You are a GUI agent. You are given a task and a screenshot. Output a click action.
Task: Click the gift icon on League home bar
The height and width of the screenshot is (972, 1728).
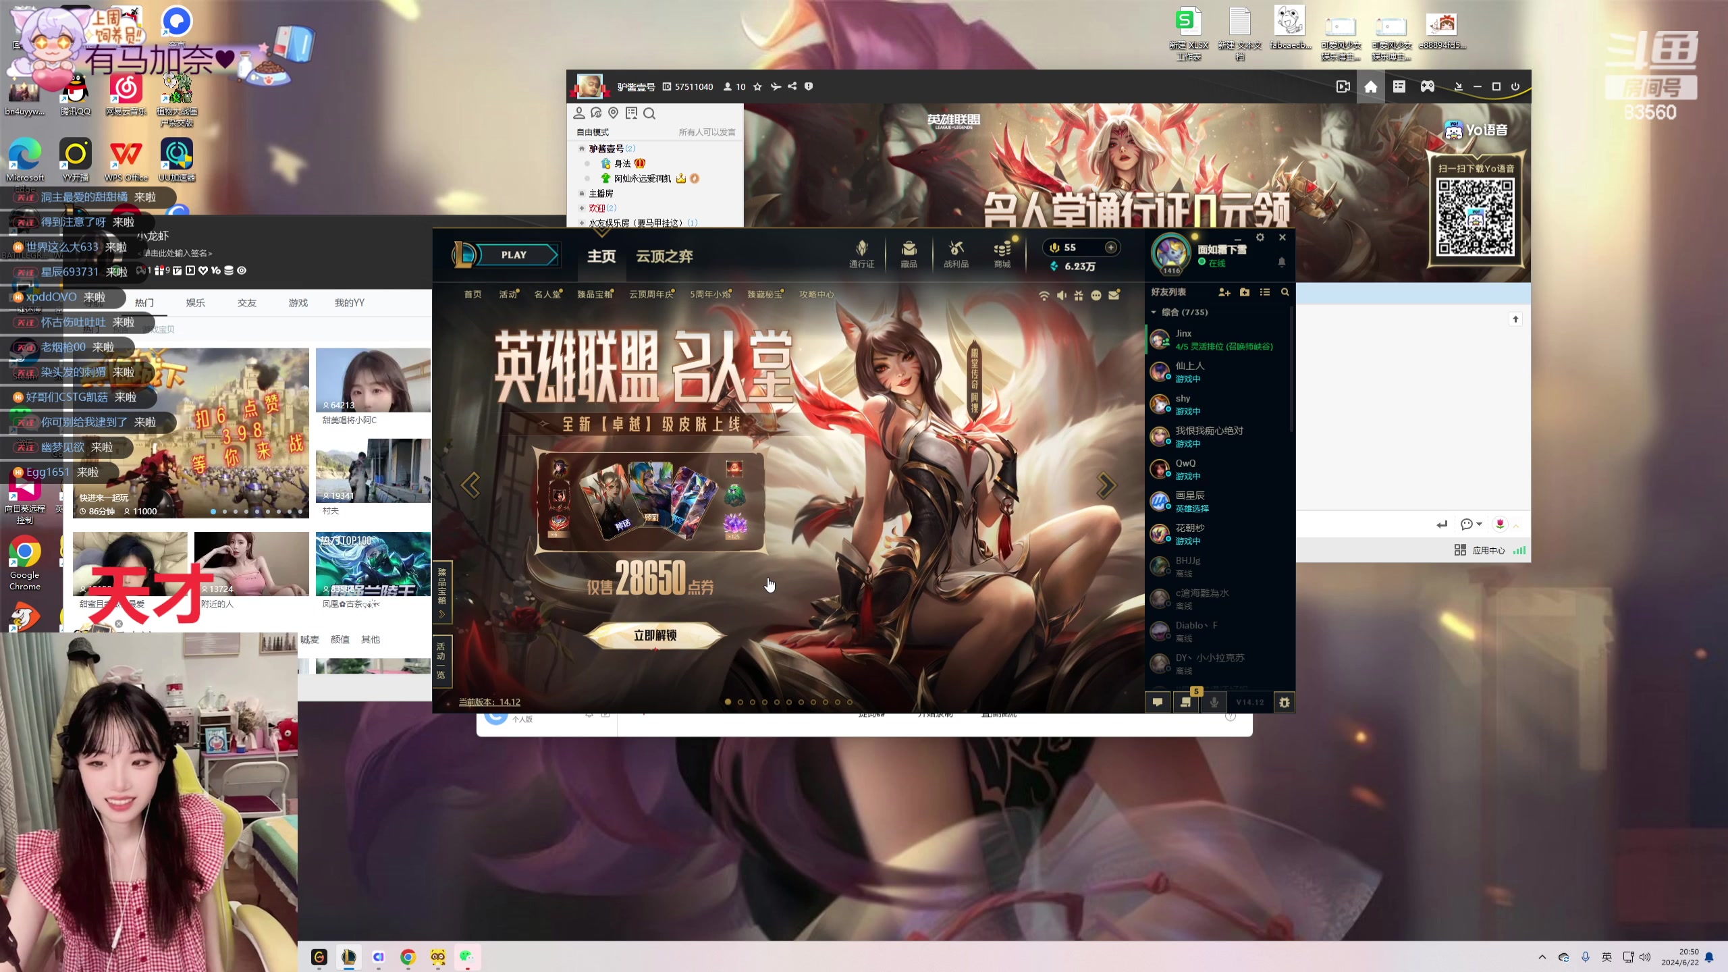1079,296
